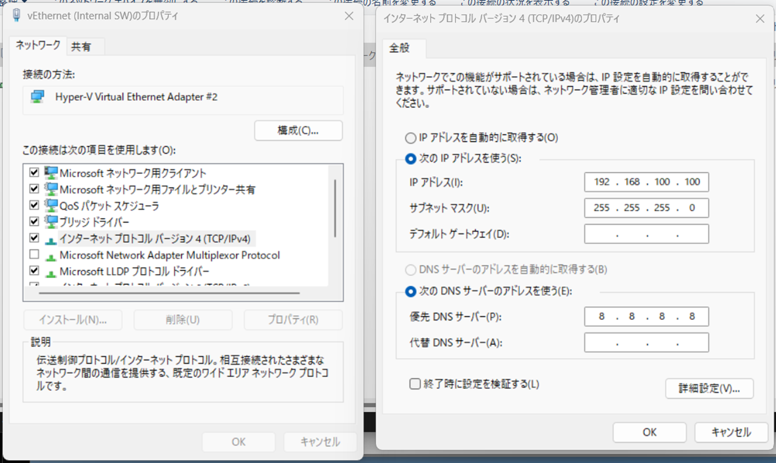Screen dimensions: 776x463
Task: Select the Microsoft ネットワーク用クライアント row text
Action: tap(133, 173)
